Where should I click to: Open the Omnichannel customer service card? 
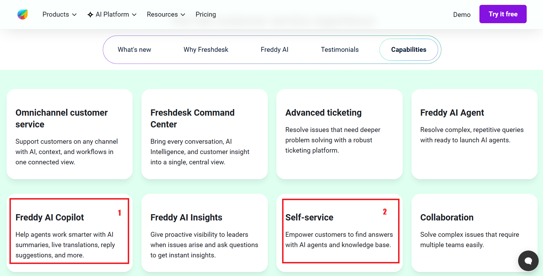(70, 134)
